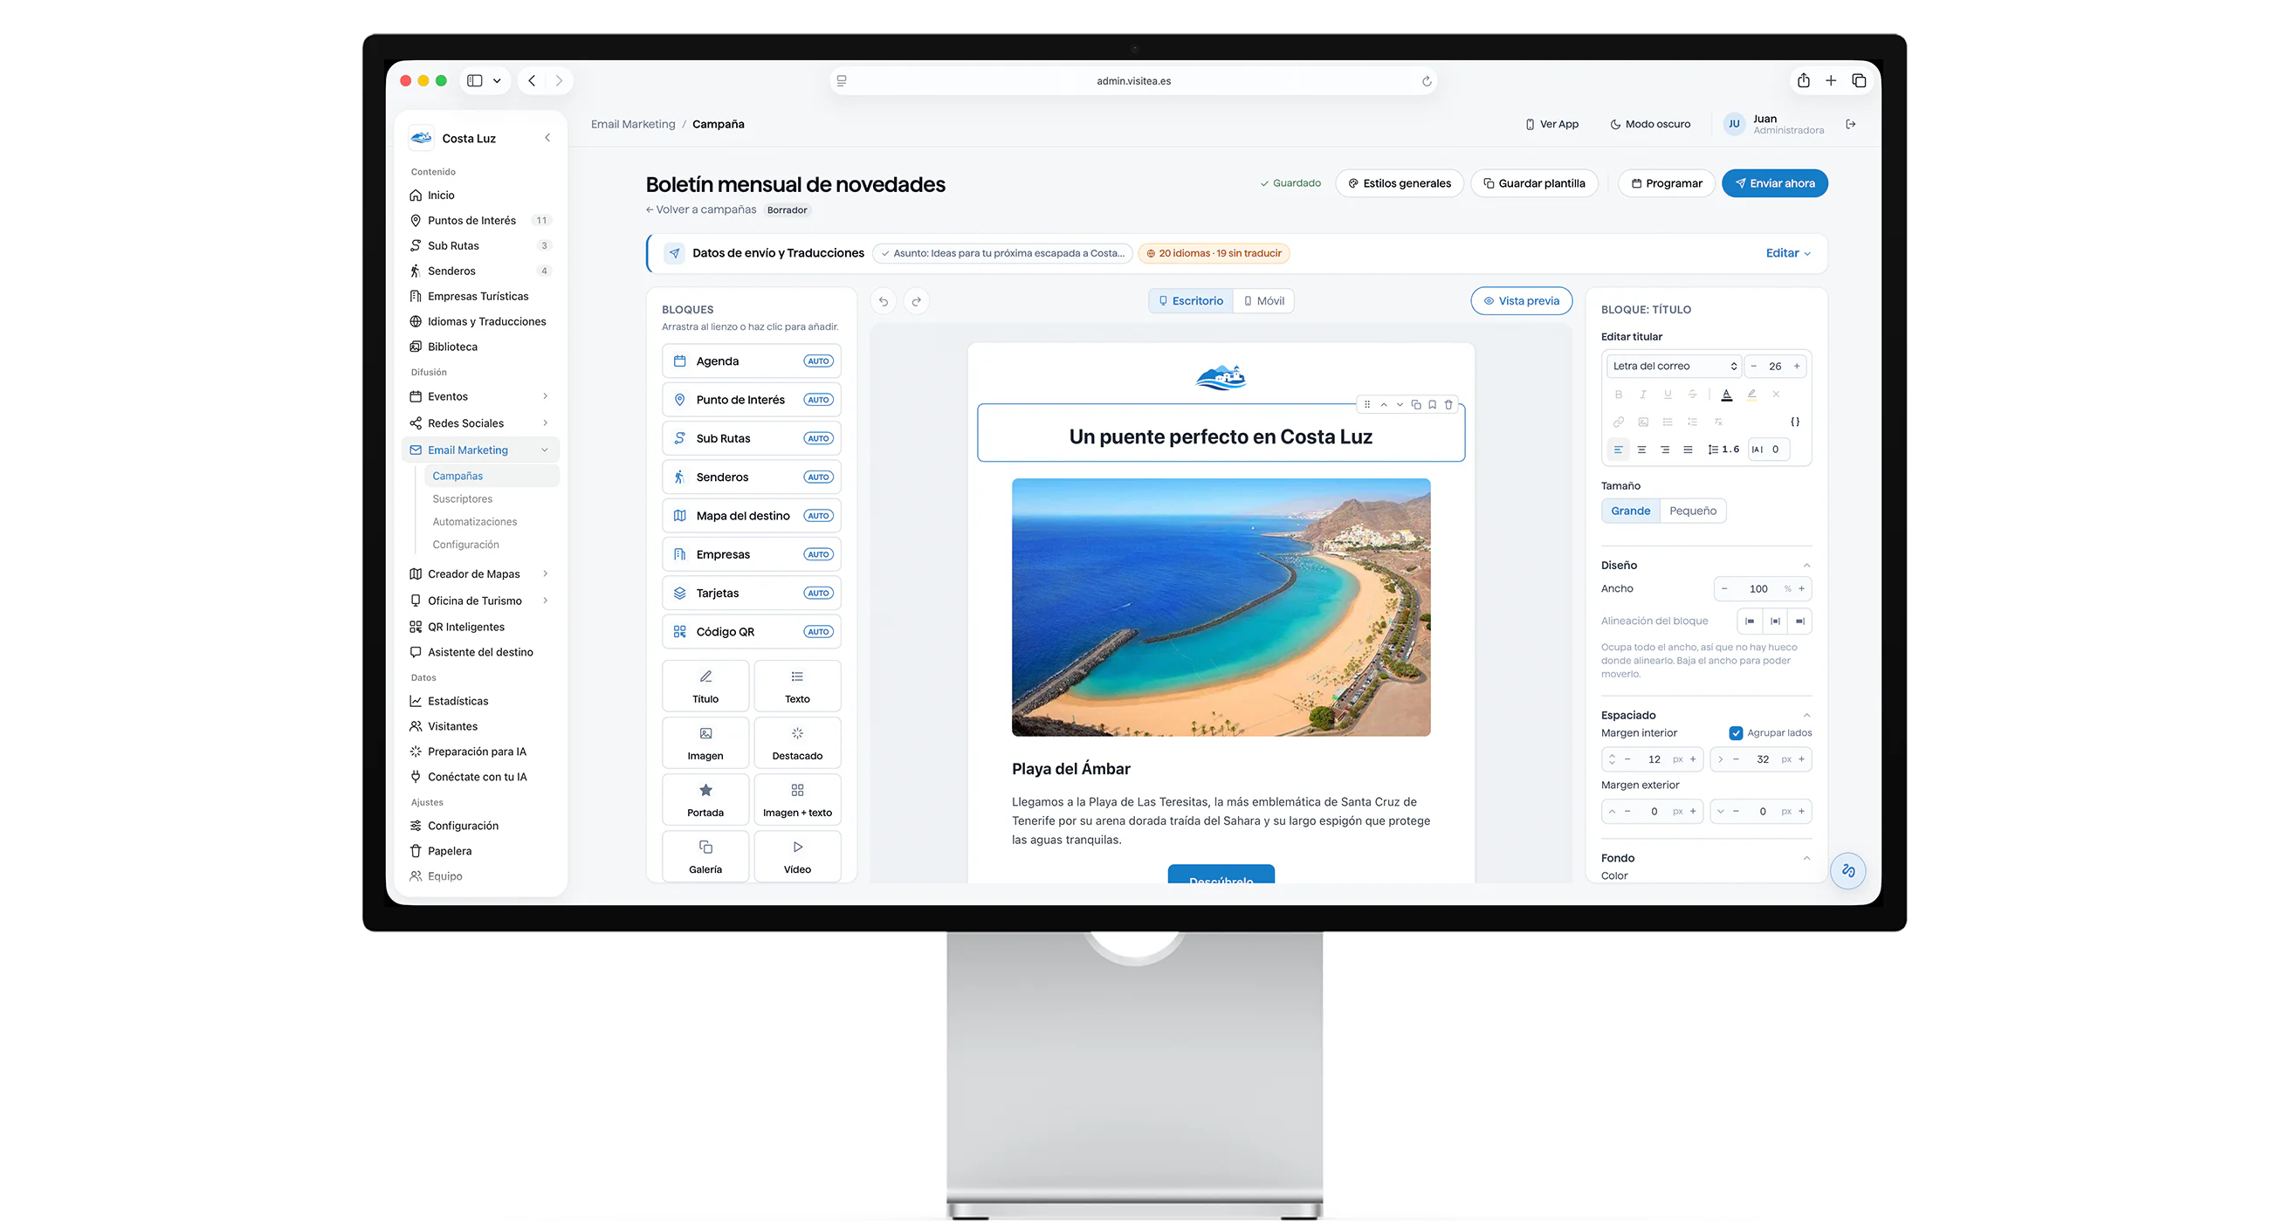This screenshot has width=2270, height=1222.
Task: Click Volver a campañas link
Action: (x=700, y=209)
